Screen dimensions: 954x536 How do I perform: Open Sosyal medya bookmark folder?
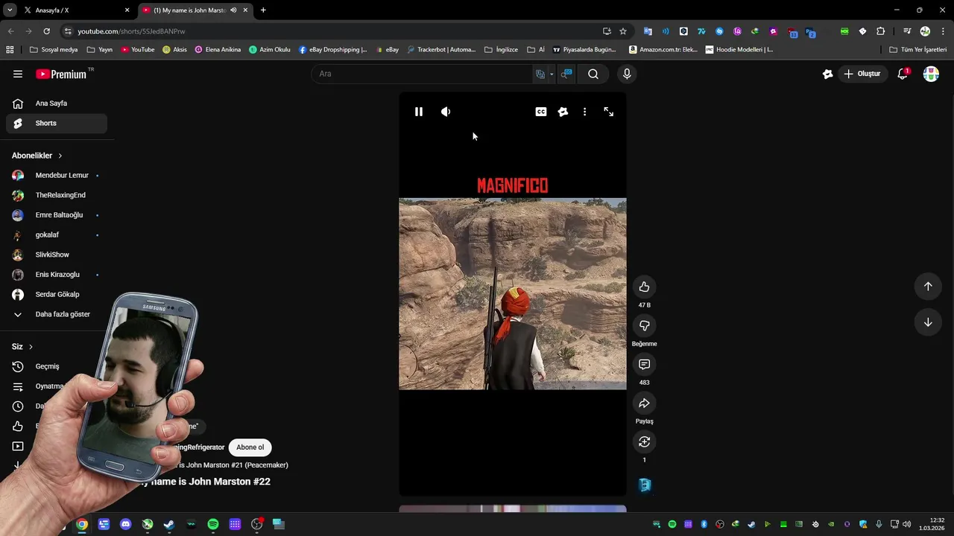(x=54, y=50)
